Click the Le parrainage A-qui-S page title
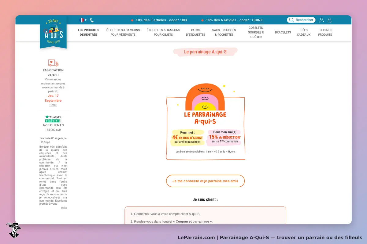The height and width of the screenshot is (244, 367). pos(205,52)
